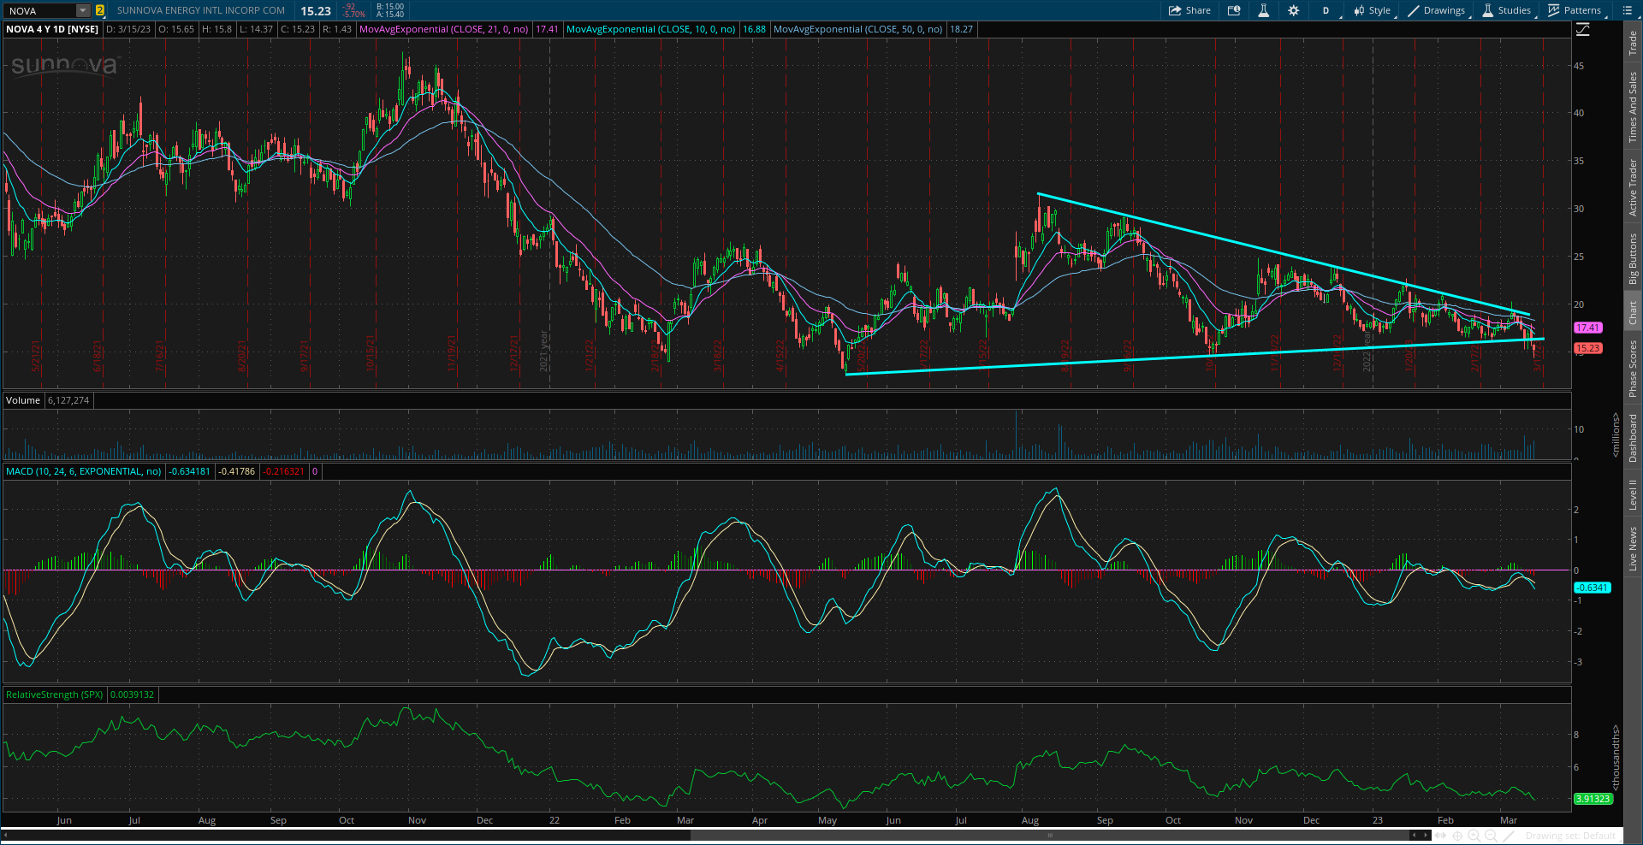Open the alert-on-chart window icon
Screen dimensions: 1643x845
(1234, 10)
